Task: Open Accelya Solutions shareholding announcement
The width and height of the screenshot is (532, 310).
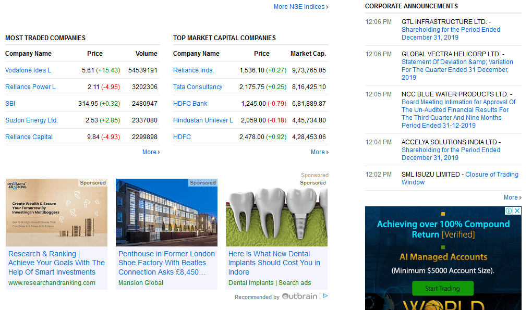Action: pyautogui.click(x=451, y=154)
